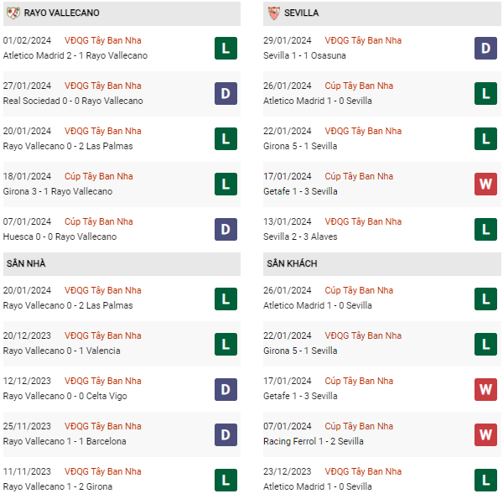Click the W badge for Getafe 1-3 Sevilla in the top Sevilla list
Viewport: 503px width, 499px height.
(486, 184)
